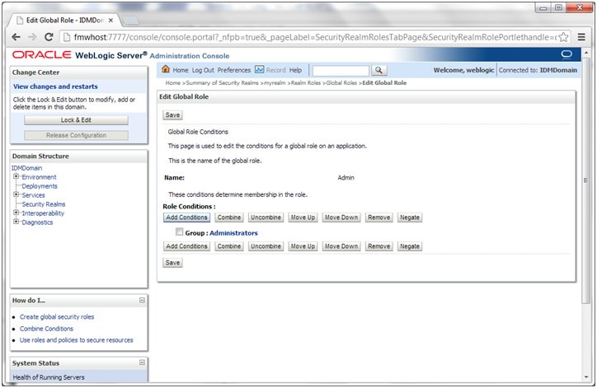The width and height of the screenshot is (597, 388).
Task: Expand the Interoperability tree node
Action: click(x=16, y=213)
